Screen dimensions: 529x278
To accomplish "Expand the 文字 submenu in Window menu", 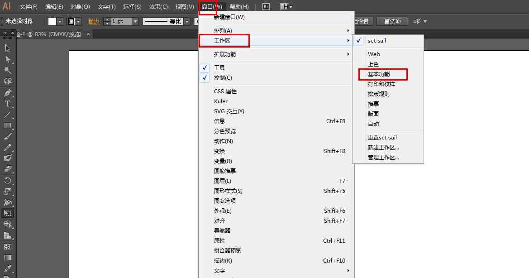I will point(276,271).
